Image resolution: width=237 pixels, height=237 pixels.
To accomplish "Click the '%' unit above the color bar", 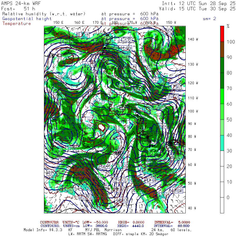I will click(x=228, y=26).
